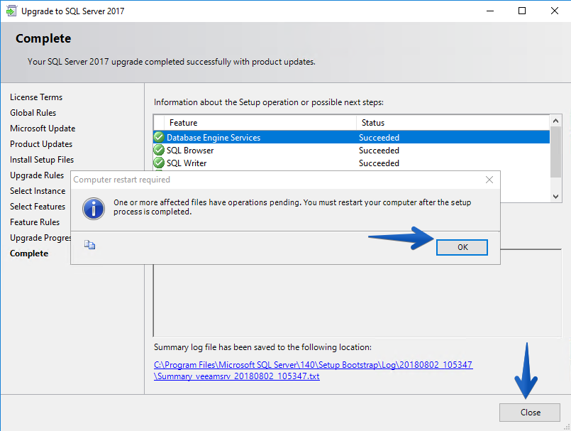Click the SQL Server setup title bar icon

coord(11,11)
